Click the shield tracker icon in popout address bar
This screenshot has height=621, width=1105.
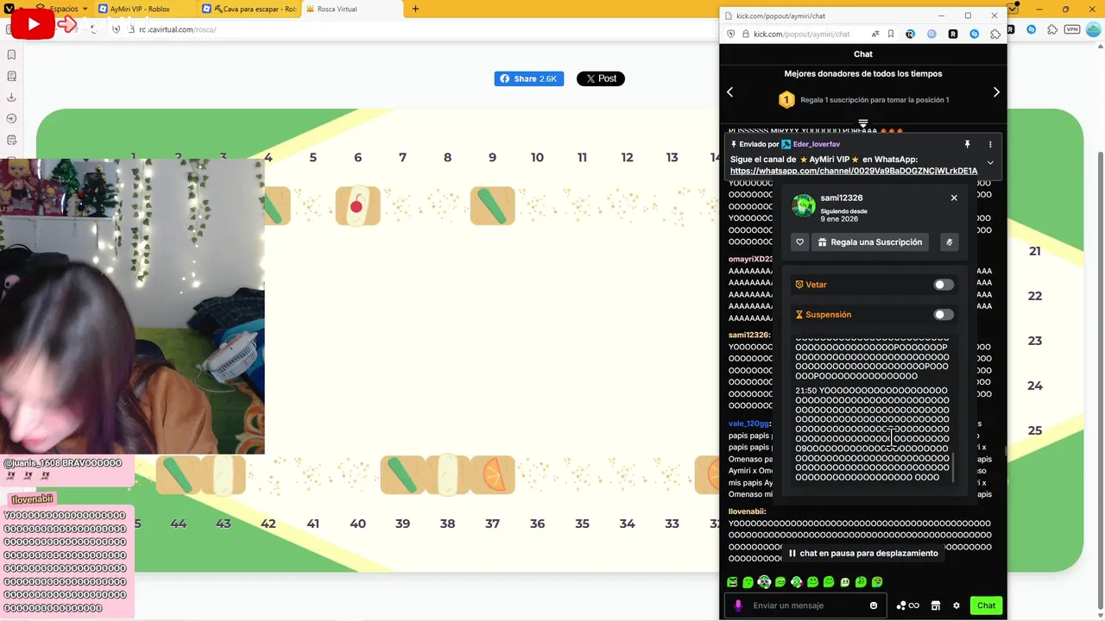(x=731, y=34)
